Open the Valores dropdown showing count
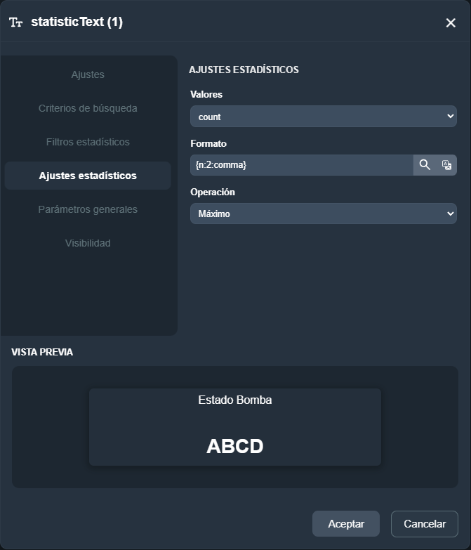 coord(323,117)
